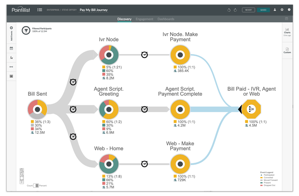Image resolution: width=299 pixels, height=196 pixels.
Task: Open Add Events in the left sidebar
Action: (12, 34)
